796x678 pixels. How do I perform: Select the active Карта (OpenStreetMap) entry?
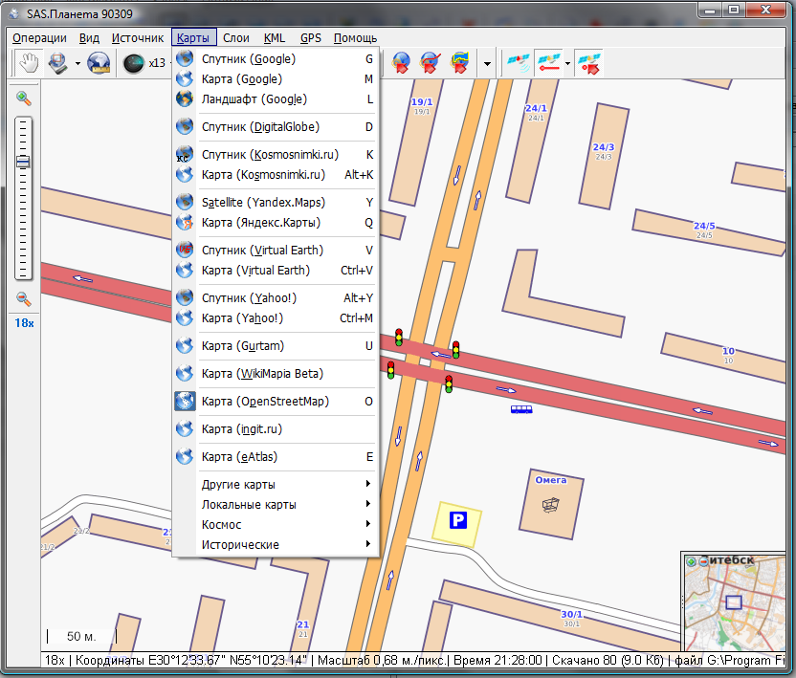(276, 402)
